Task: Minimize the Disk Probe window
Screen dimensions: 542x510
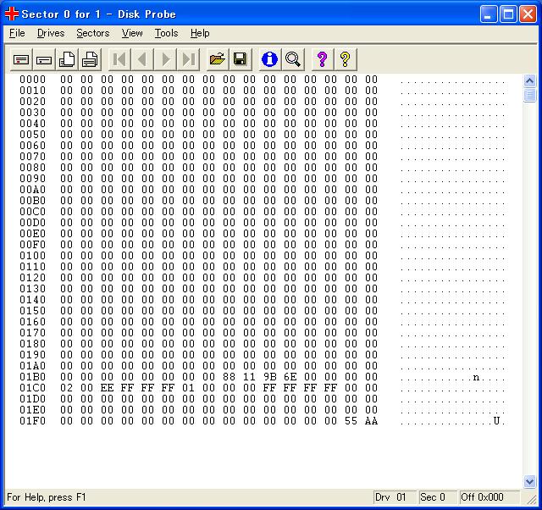Action: [x=489, y=14]
